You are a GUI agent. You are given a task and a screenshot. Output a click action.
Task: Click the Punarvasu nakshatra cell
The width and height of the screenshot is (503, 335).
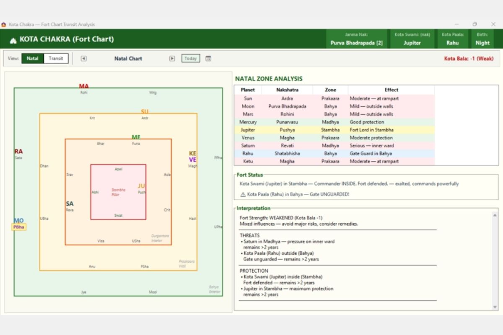[x=287, y=122]
